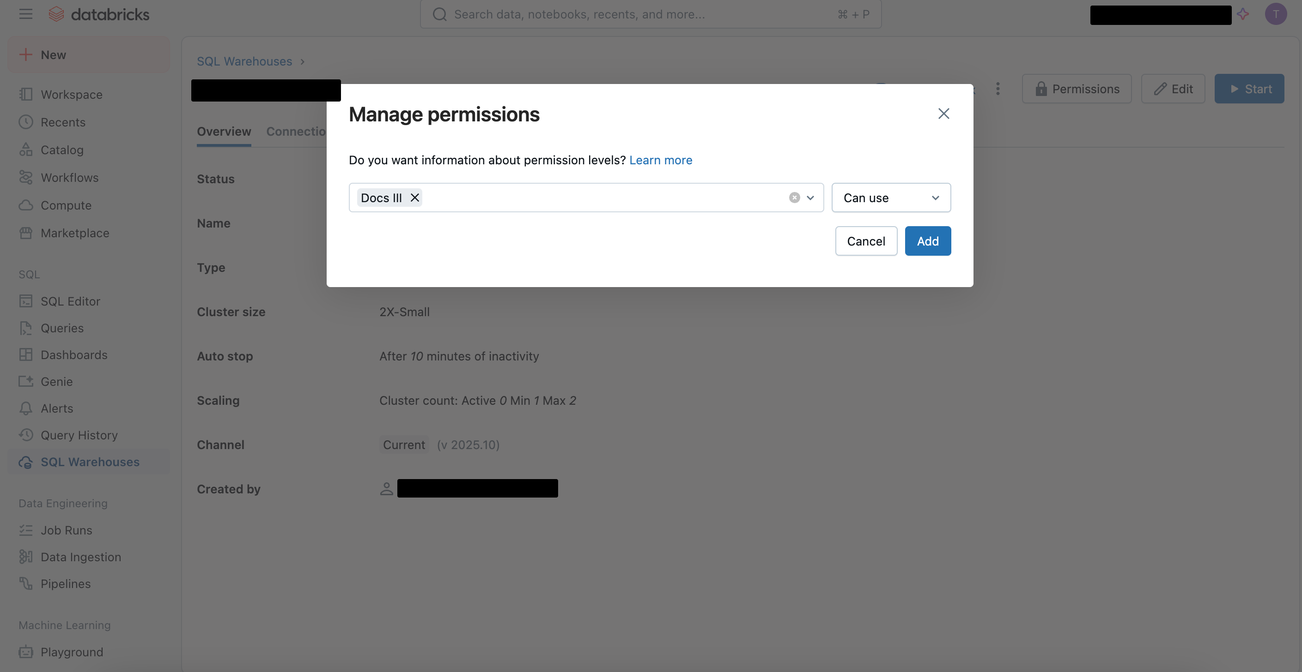The height and width of the screenshot is (672, 1302).
Task: Click the New plus button
Action: [88, 54]
